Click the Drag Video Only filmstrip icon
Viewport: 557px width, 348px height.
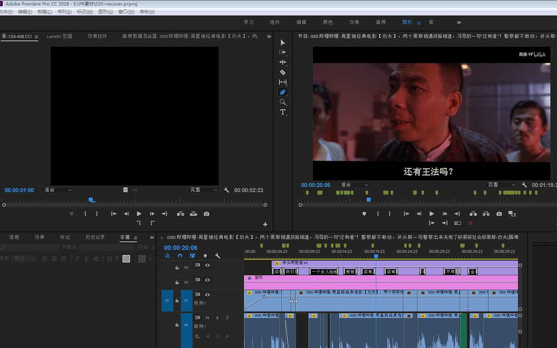tap(125, 190)
